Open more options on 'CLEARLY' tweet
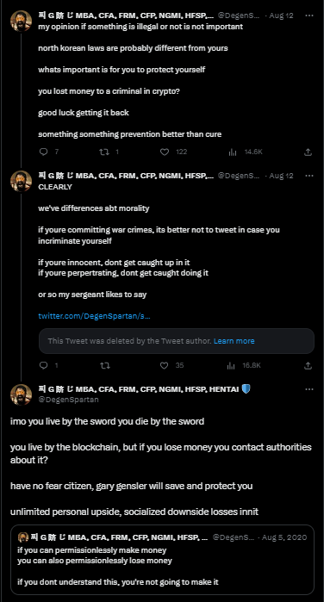The height and width of the screenshot is (602, 324). pos(309,176)
